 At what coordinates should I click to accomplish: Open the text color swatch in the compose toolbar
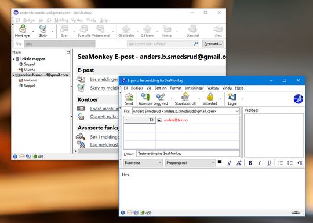pos(220,162)
